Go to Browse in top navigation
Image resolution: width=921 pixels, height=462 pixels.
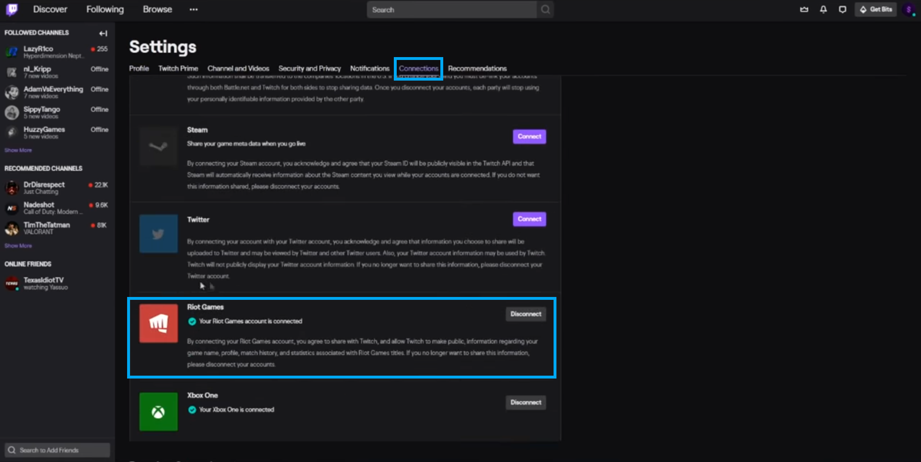[x=157, y=9]
